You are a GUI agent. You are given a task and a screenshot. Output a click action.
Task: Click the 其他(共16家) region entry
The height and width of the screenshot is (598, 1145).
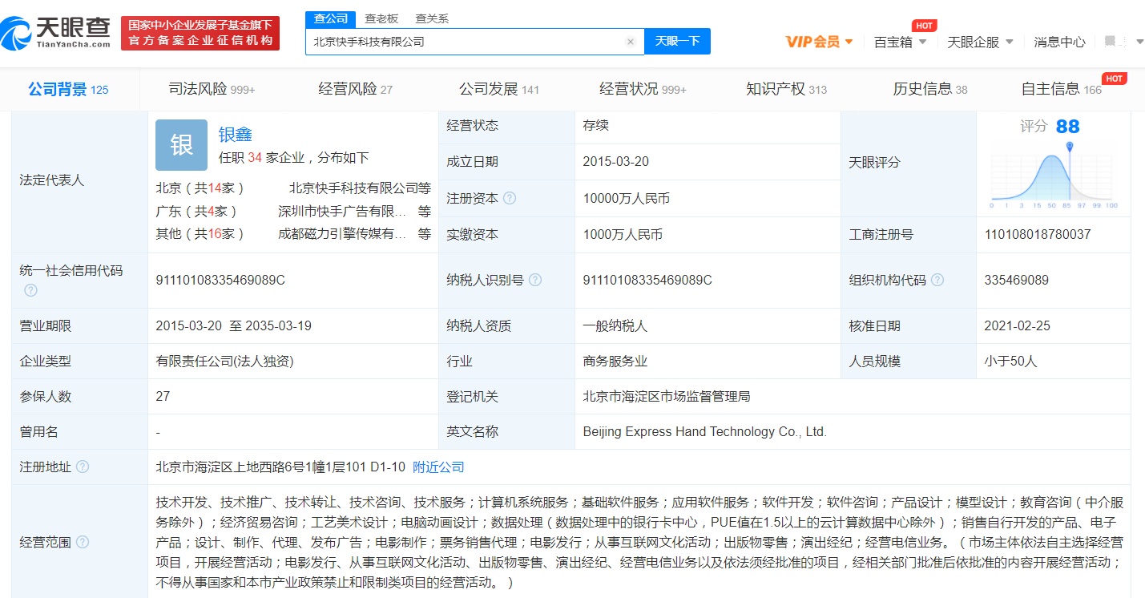point(200,233)
